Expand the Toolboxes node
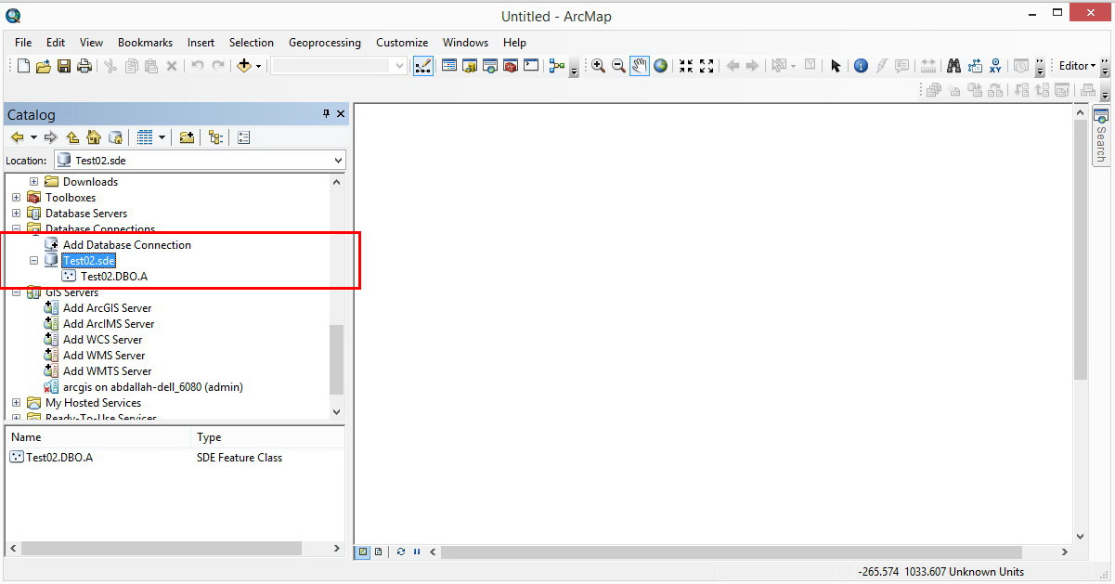The width and height of the screenshot is (1115, 584). point(16,198)
